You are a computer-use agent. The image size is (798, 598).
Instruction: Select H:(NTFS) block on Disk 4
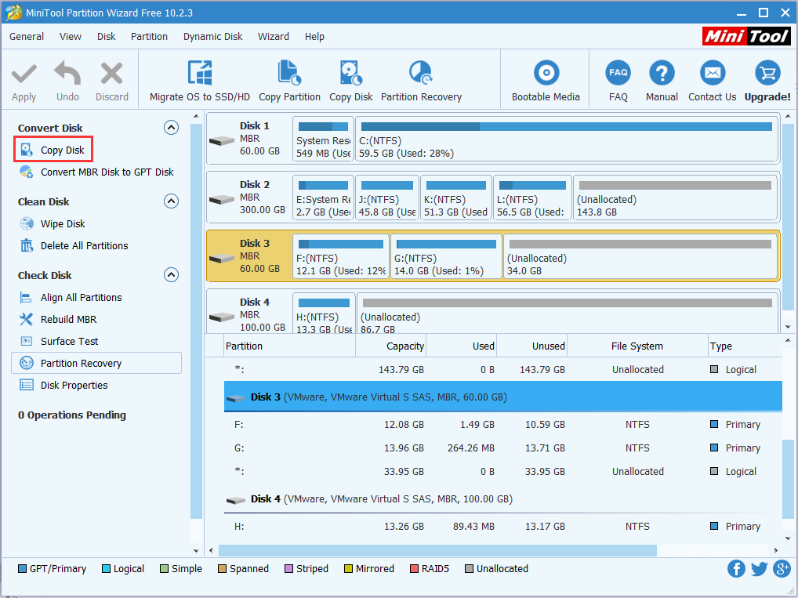pos(324,313)
